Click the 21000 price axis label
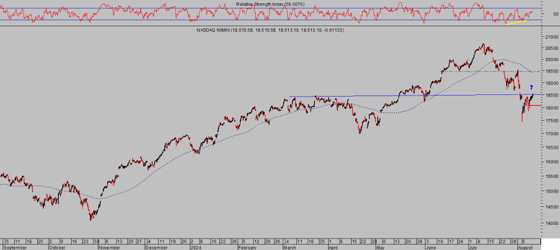560x250 pixels. point(551,37)
